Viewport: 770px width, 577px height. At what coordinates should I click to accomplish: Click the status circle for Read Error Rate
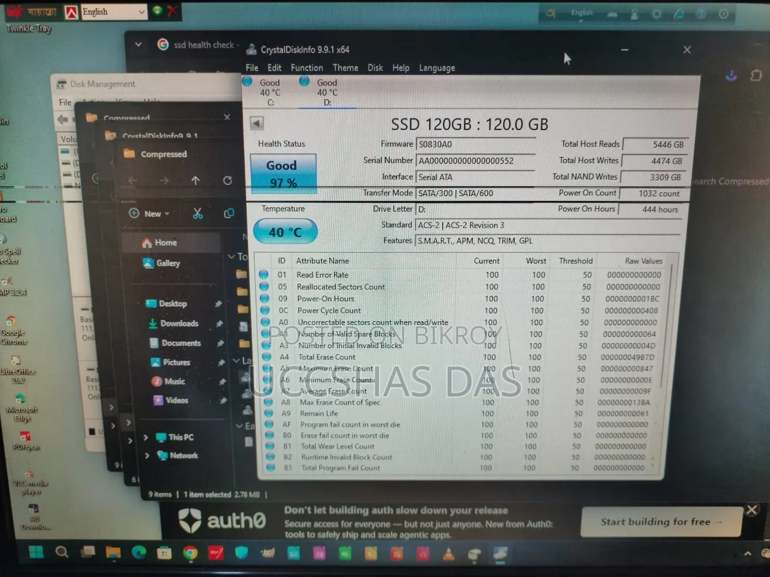pyautogui.click(x=263, y=275)
